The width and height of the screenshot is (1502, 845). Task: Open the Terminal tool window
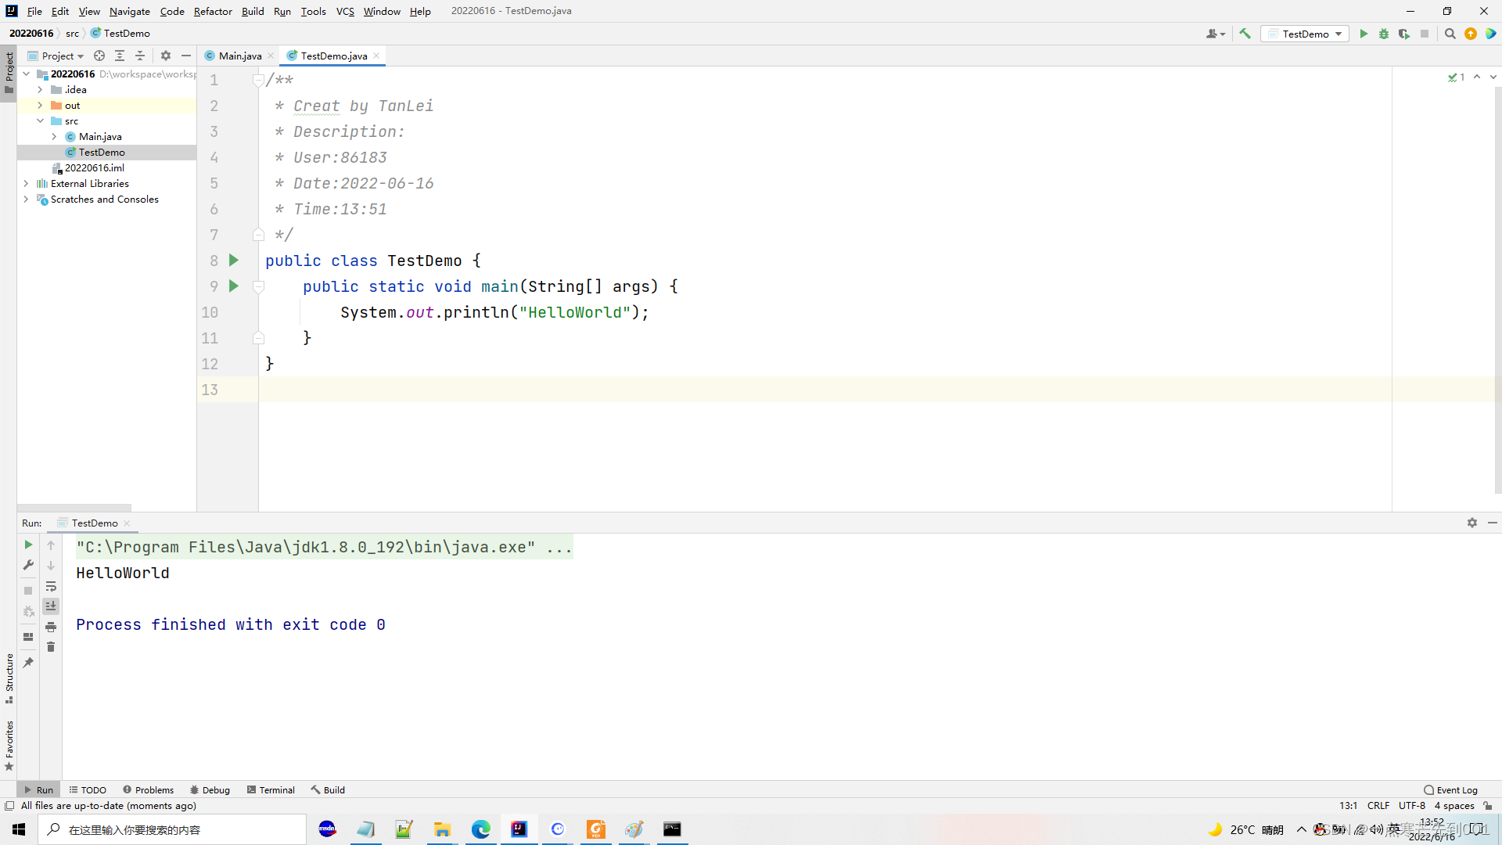click(x=271, y=789)
